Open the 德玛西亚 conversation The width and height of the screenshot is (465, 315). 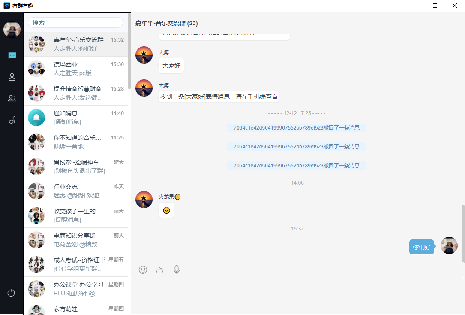(76, 69)
